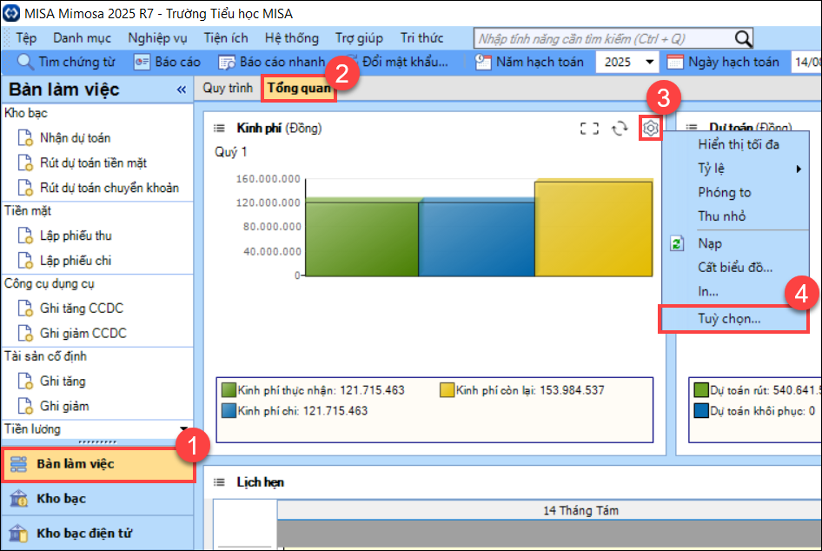Expand sidebar list arrow beside Tiền lương

(183, 428)
